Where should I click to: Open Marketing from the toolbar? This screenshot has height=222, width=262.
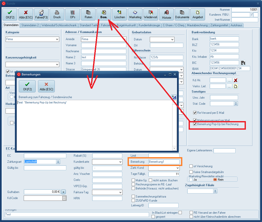135,14
